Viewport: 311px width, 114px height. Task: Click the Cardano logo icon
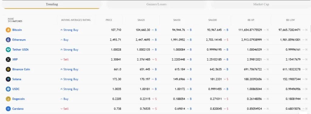(x=8, y=109)
